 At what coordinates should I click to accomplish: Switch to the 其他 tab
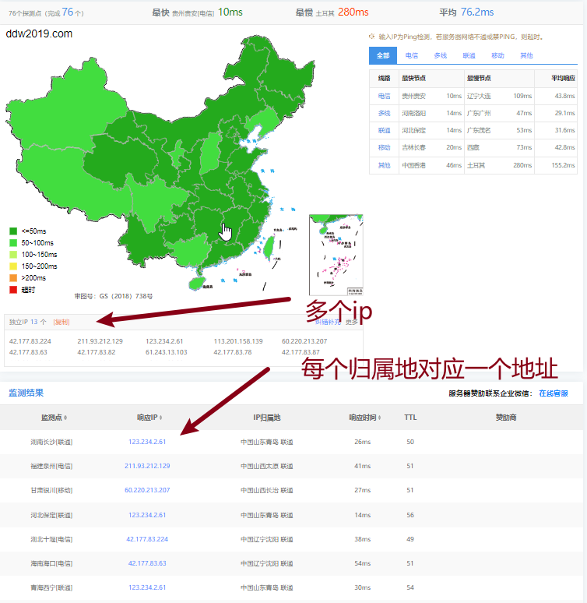(526, 56)
